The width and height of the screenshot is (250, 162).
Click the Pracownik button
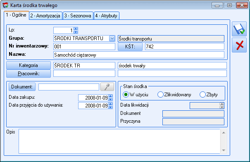pos(29,74)
